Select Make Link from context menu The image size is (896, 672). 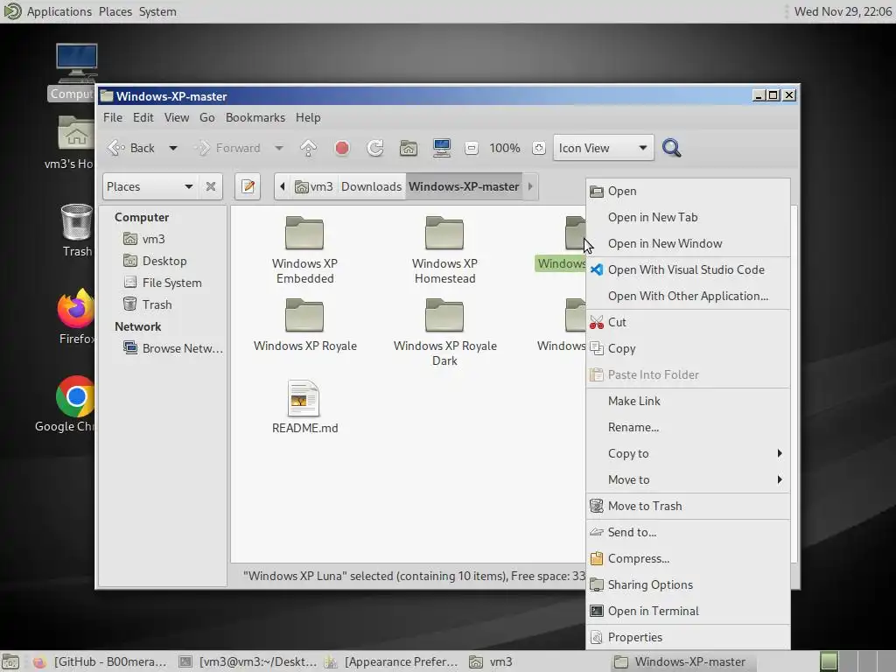(x=688, y=401)
